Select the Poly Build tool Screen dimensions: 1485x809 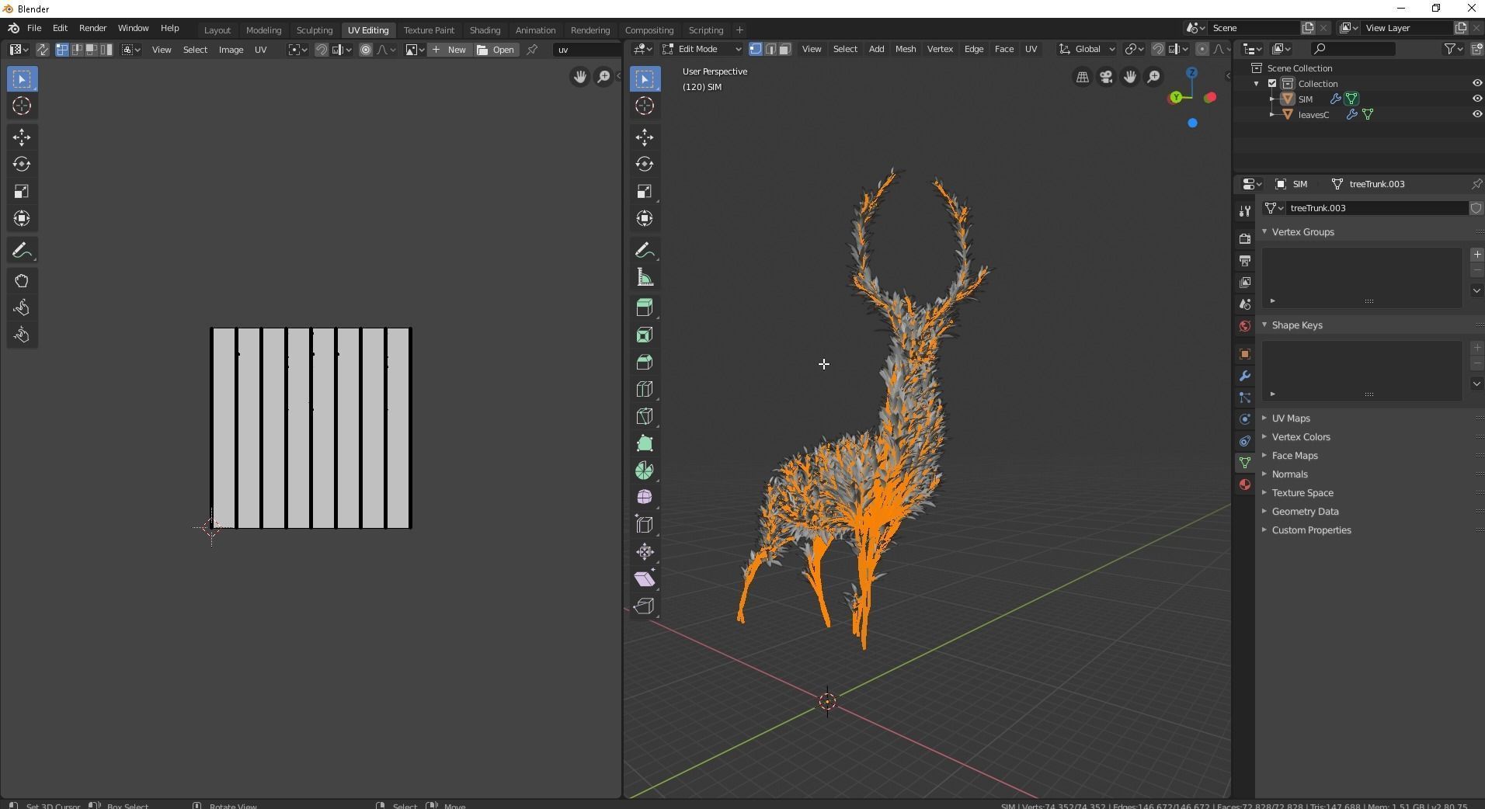(645, 444)
